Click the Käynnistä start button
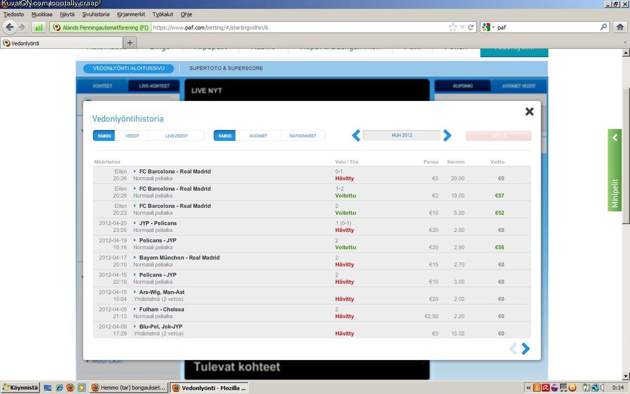630x394 pixels. pyautogui.click(x=20, y=388)
